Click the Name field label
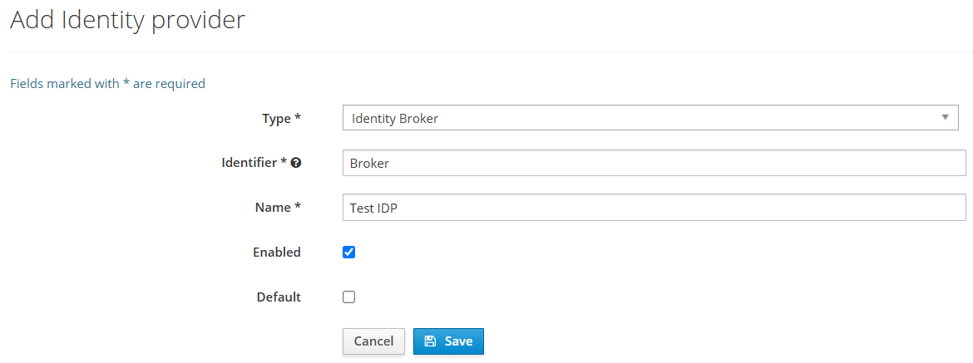The width and height of the screenshot is (973, 363). (272, 208)
